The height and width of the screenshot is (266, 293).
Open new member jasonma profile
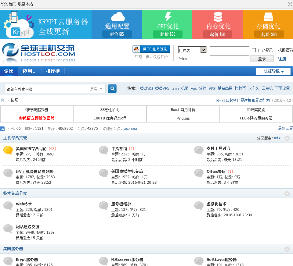click(x=130, y=129)
